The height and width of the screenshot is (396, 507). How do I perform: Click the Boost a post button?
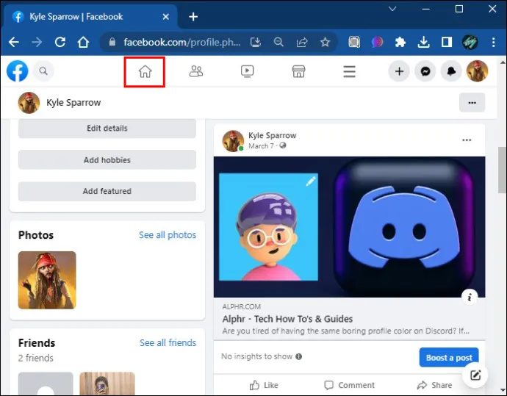coord(449,358)
